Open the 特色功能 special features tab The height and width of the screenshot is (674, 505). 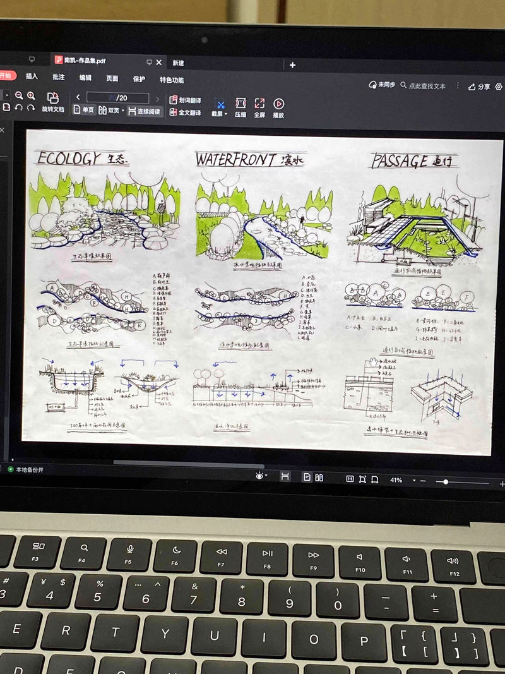pos(172,80)
